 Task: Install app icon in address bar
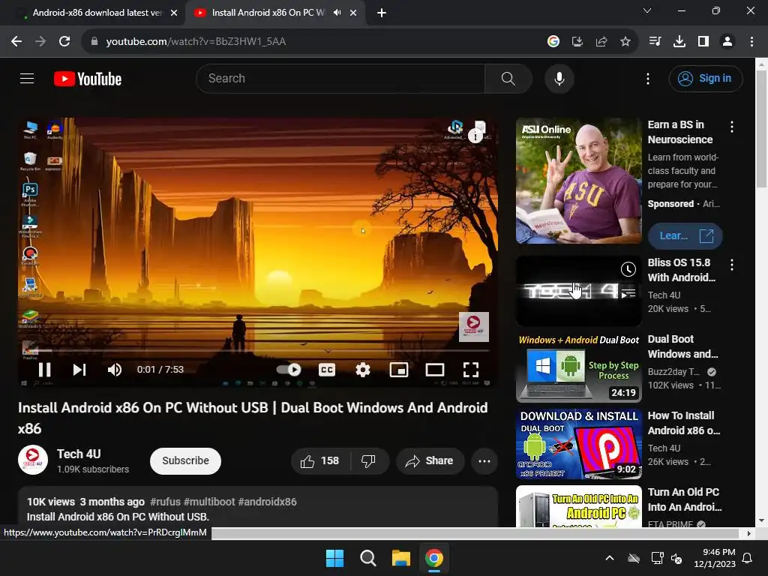pos(577,42)
